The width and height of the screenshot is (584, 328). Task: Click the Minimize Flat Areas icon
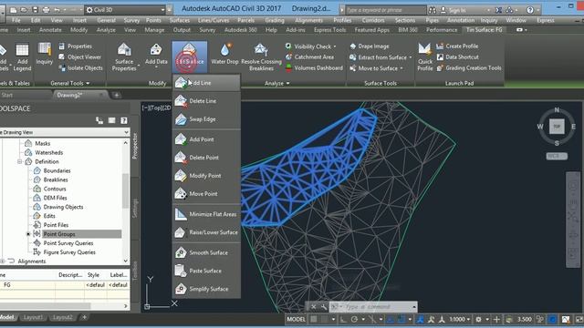pos(181,214)
